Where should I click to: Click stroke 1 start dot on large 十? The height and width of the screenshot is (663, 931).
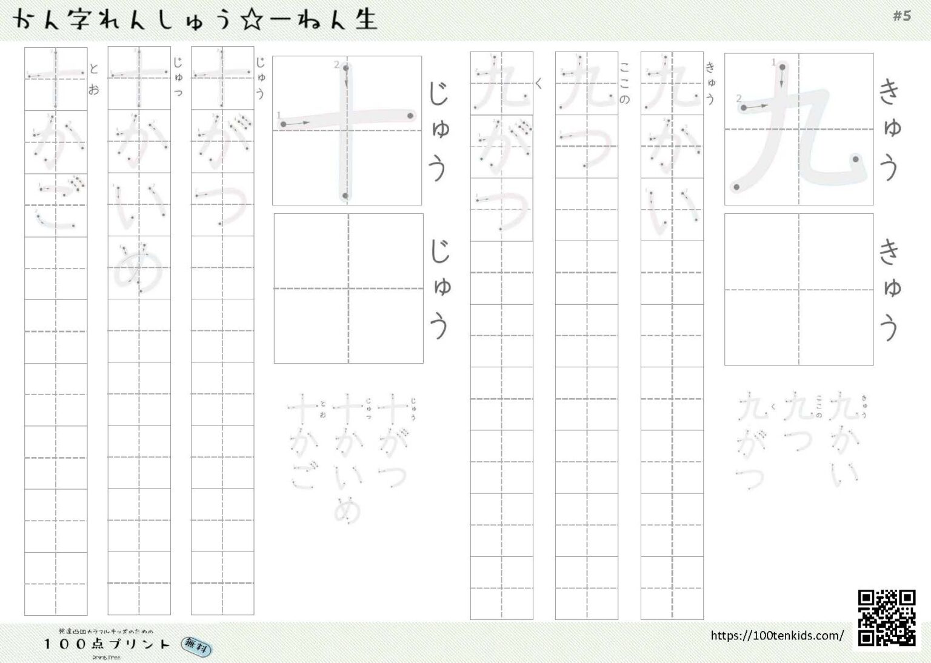(x=283, y=124)
